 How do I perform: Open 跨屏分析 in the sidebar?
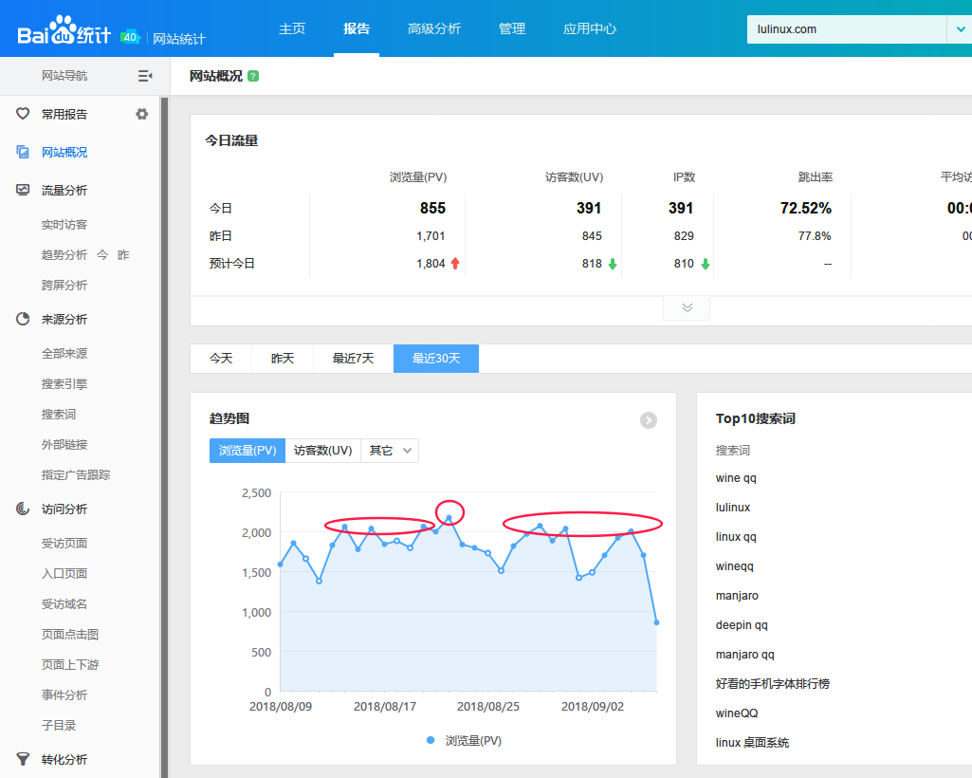tap(64, 286)
